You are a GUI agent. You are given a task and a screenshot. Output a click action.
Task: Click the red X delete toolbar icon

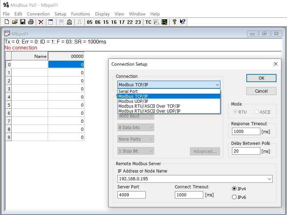tap(41, 22)
